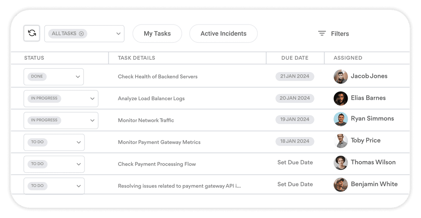The width and height of the screenshot is (421, 218).
Task: Remove the ALL TASKS filter chip
Action: pyautogui.click(x=81, y=34)
